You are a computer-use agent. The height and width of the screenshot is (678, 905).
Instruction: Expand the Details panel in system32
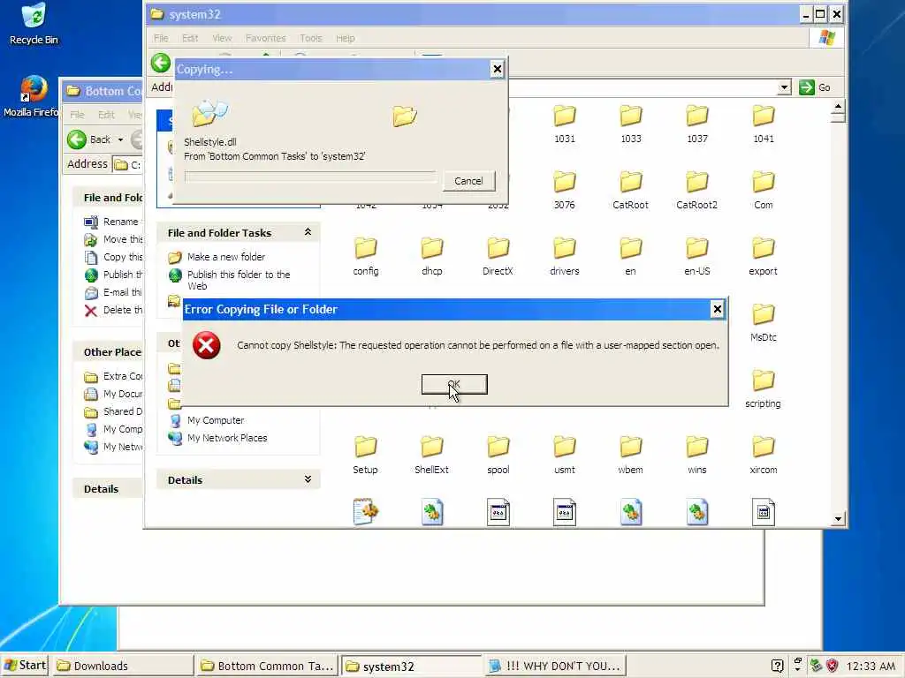308,479
